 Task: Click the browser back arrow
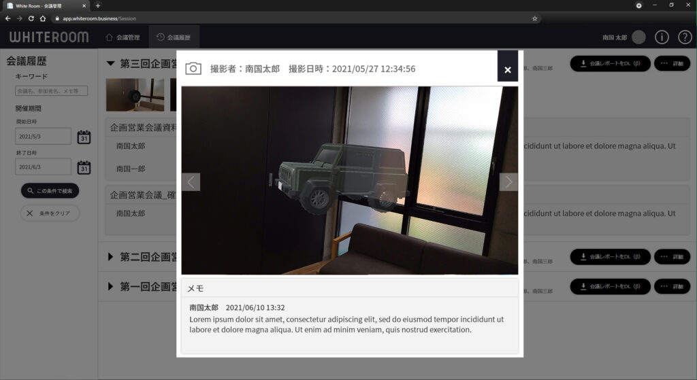coord(7,18)
